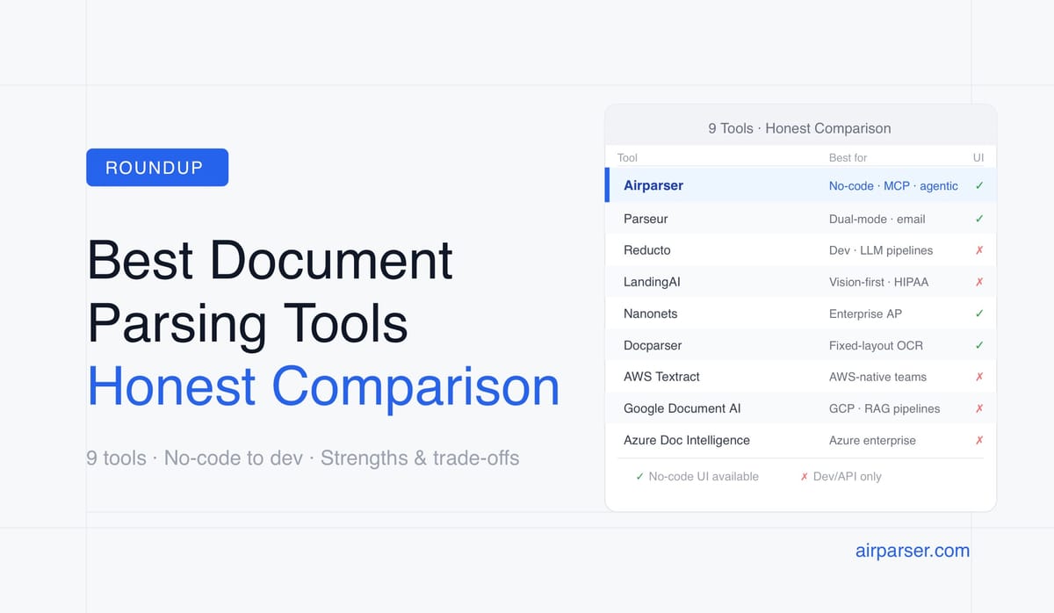Click the '9 Tools · Honest Comparison' table title
The width and height of the screenshot is (1054, 613).
799,128
